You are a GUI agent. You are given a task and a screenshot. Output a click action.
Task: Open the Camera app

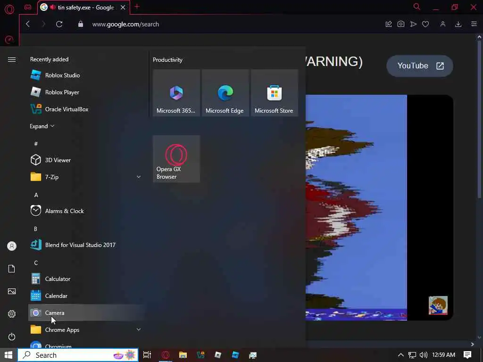pos(86,313)
